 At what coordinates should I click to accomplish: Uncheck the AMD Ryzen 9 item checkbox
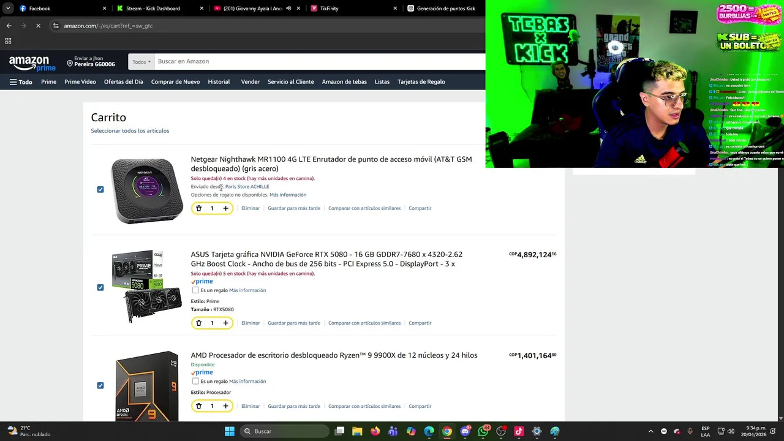click(100, 385)
